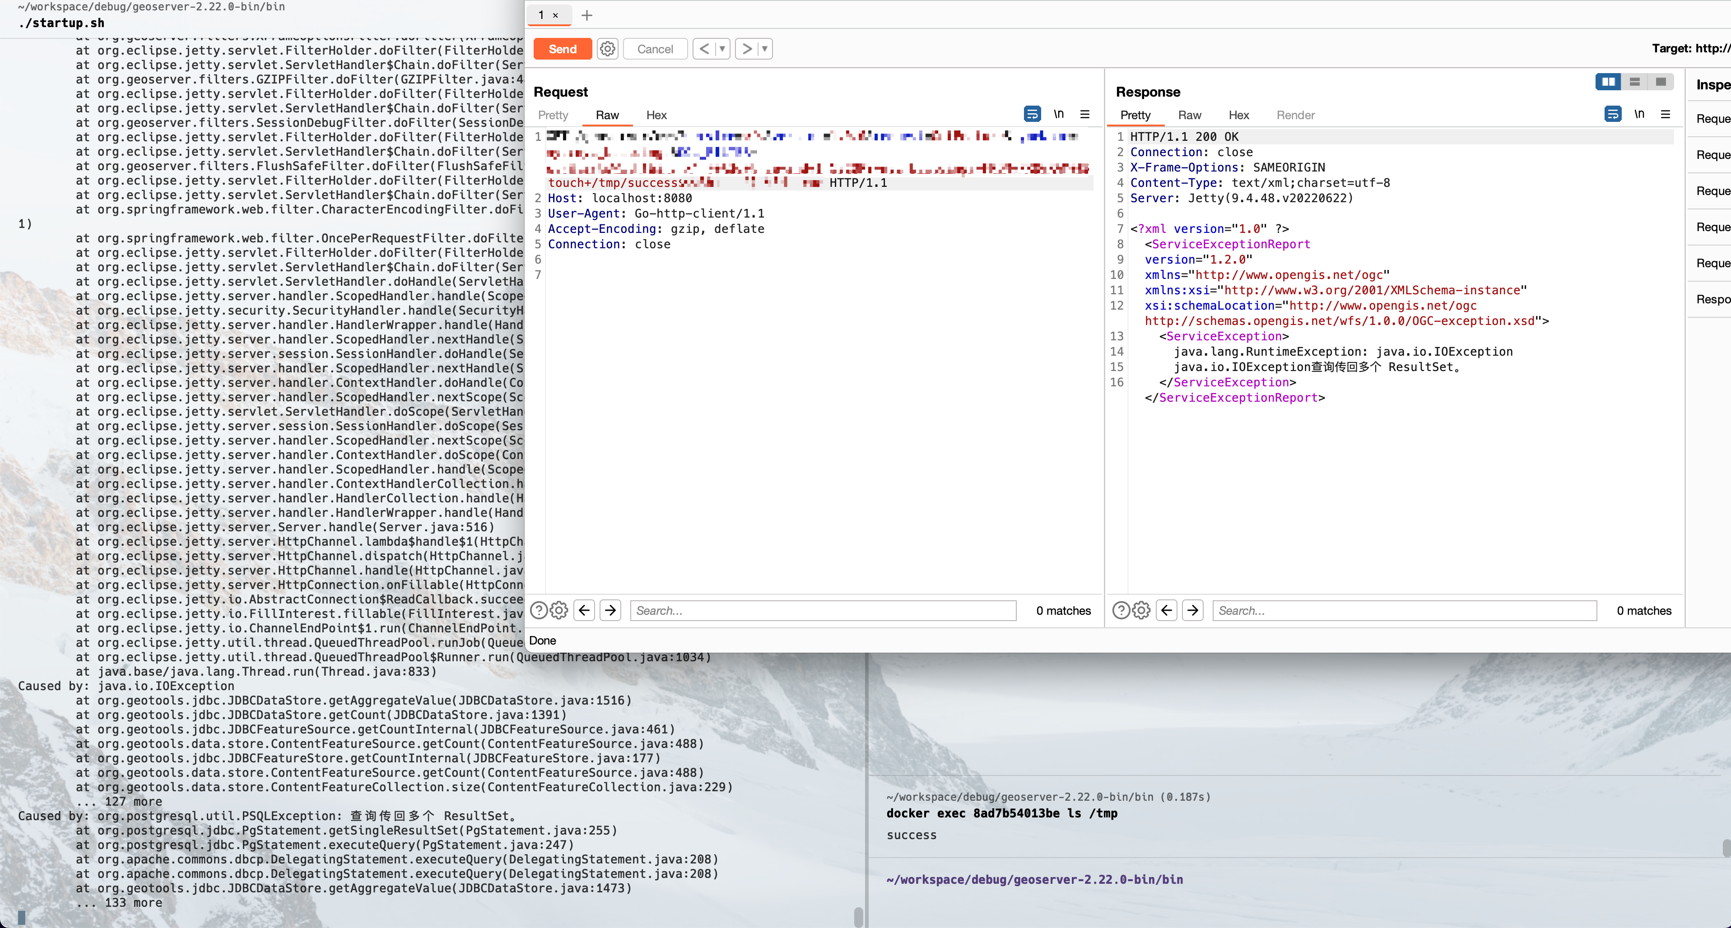Go to previous match in response search

[1167, 610]
